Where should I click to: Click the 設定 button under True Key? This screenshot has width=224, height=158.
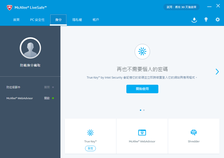tap(90, 148)
